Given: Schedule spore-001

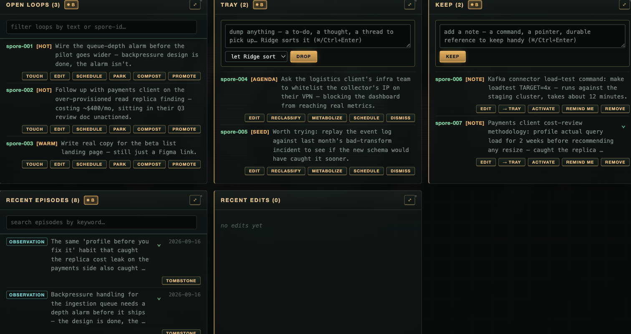Looking at the screenshot, I should coord(89,76).
